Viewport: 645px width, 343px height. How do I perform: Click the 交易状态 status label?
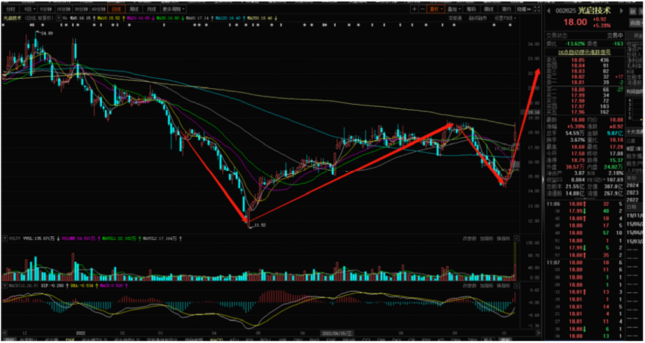pos(556,36)
